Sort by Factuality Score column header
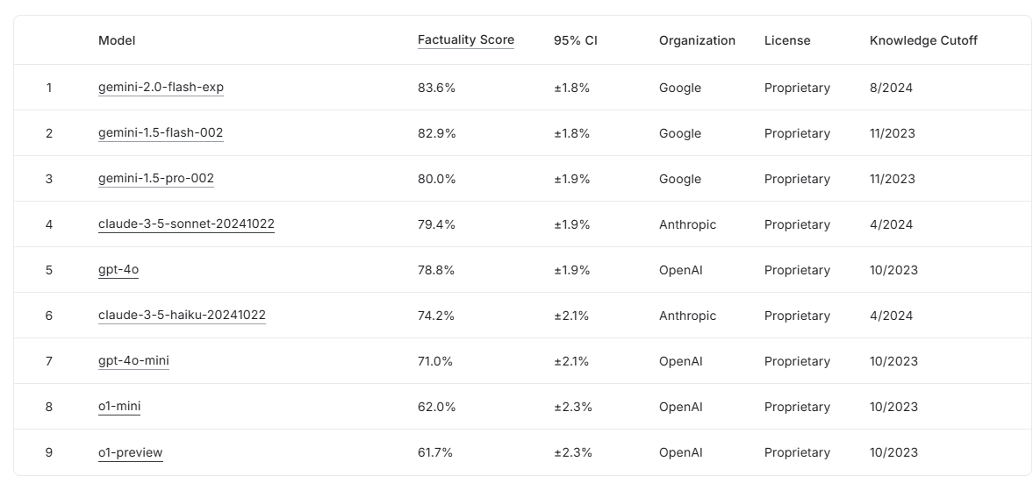 point(466,40)
